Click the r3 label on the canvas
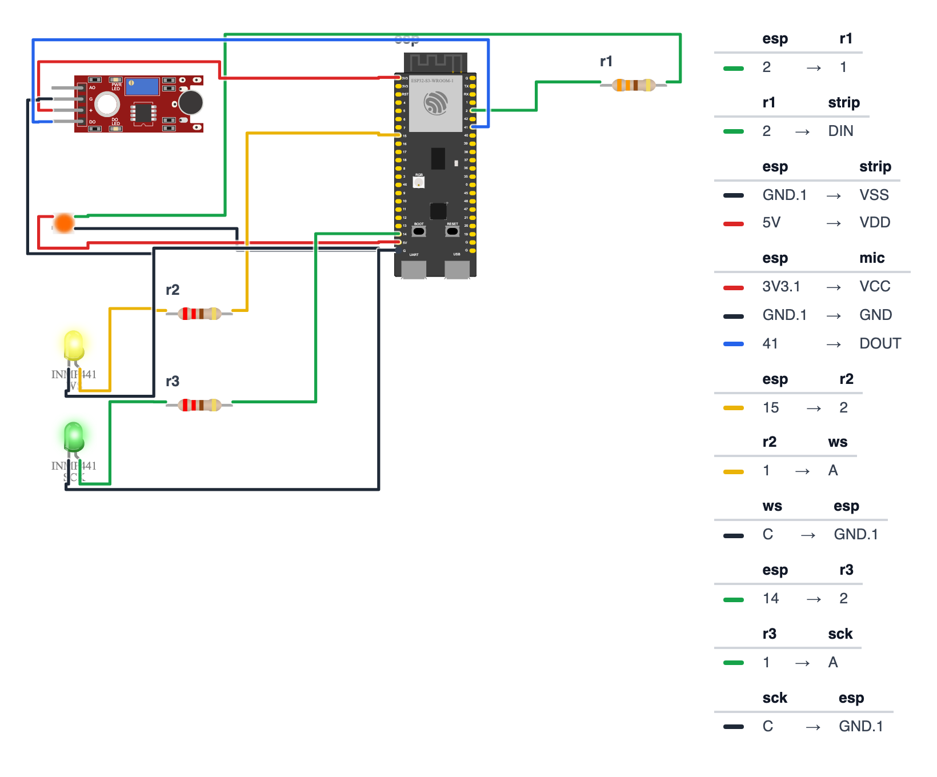The width and height of the screenshot is (937, 777). tap(173, 381)
